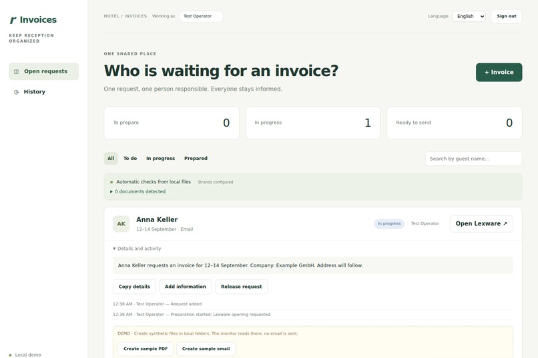
Task: Switch to the To do filter
Action: point(130,158)
